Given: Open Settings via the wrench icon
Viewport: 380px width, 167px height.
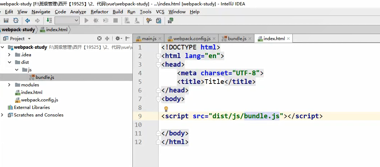Looking at the screenshot, I should click(149, 20).
